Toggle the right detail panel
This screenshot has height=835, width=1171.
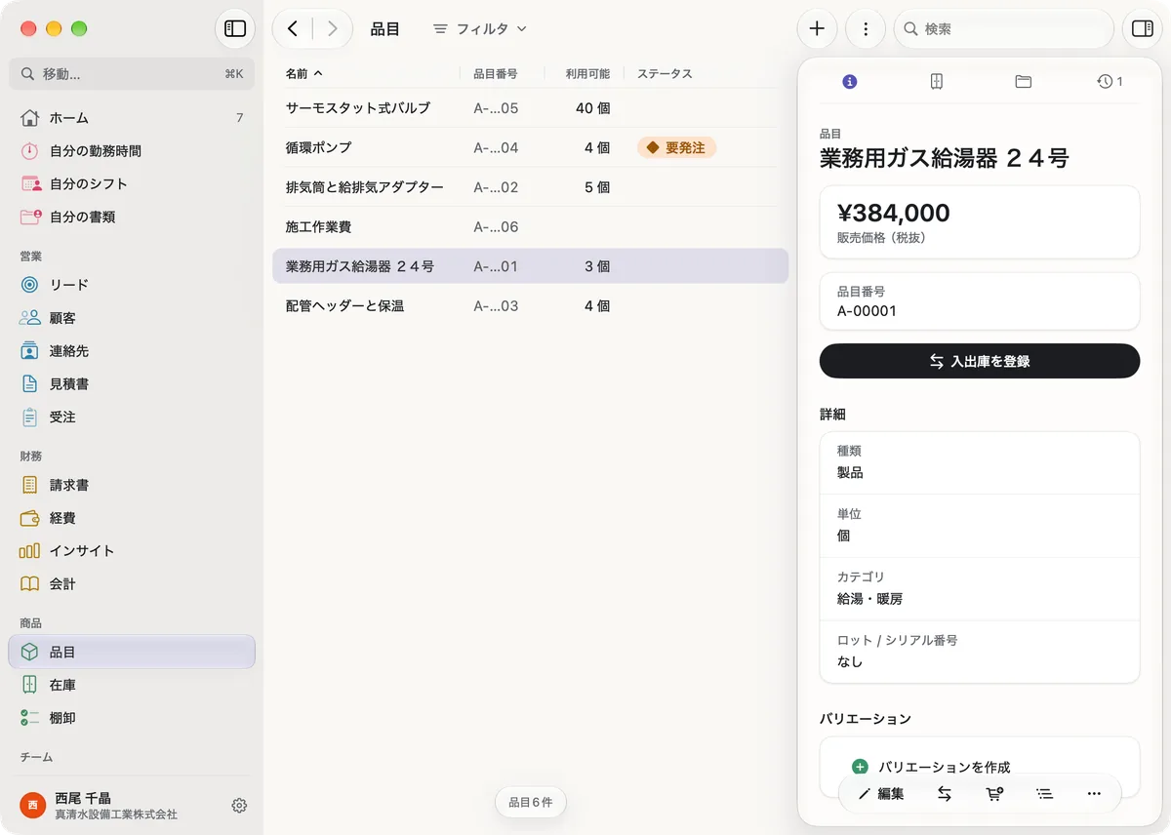[x=1143, y=29]
